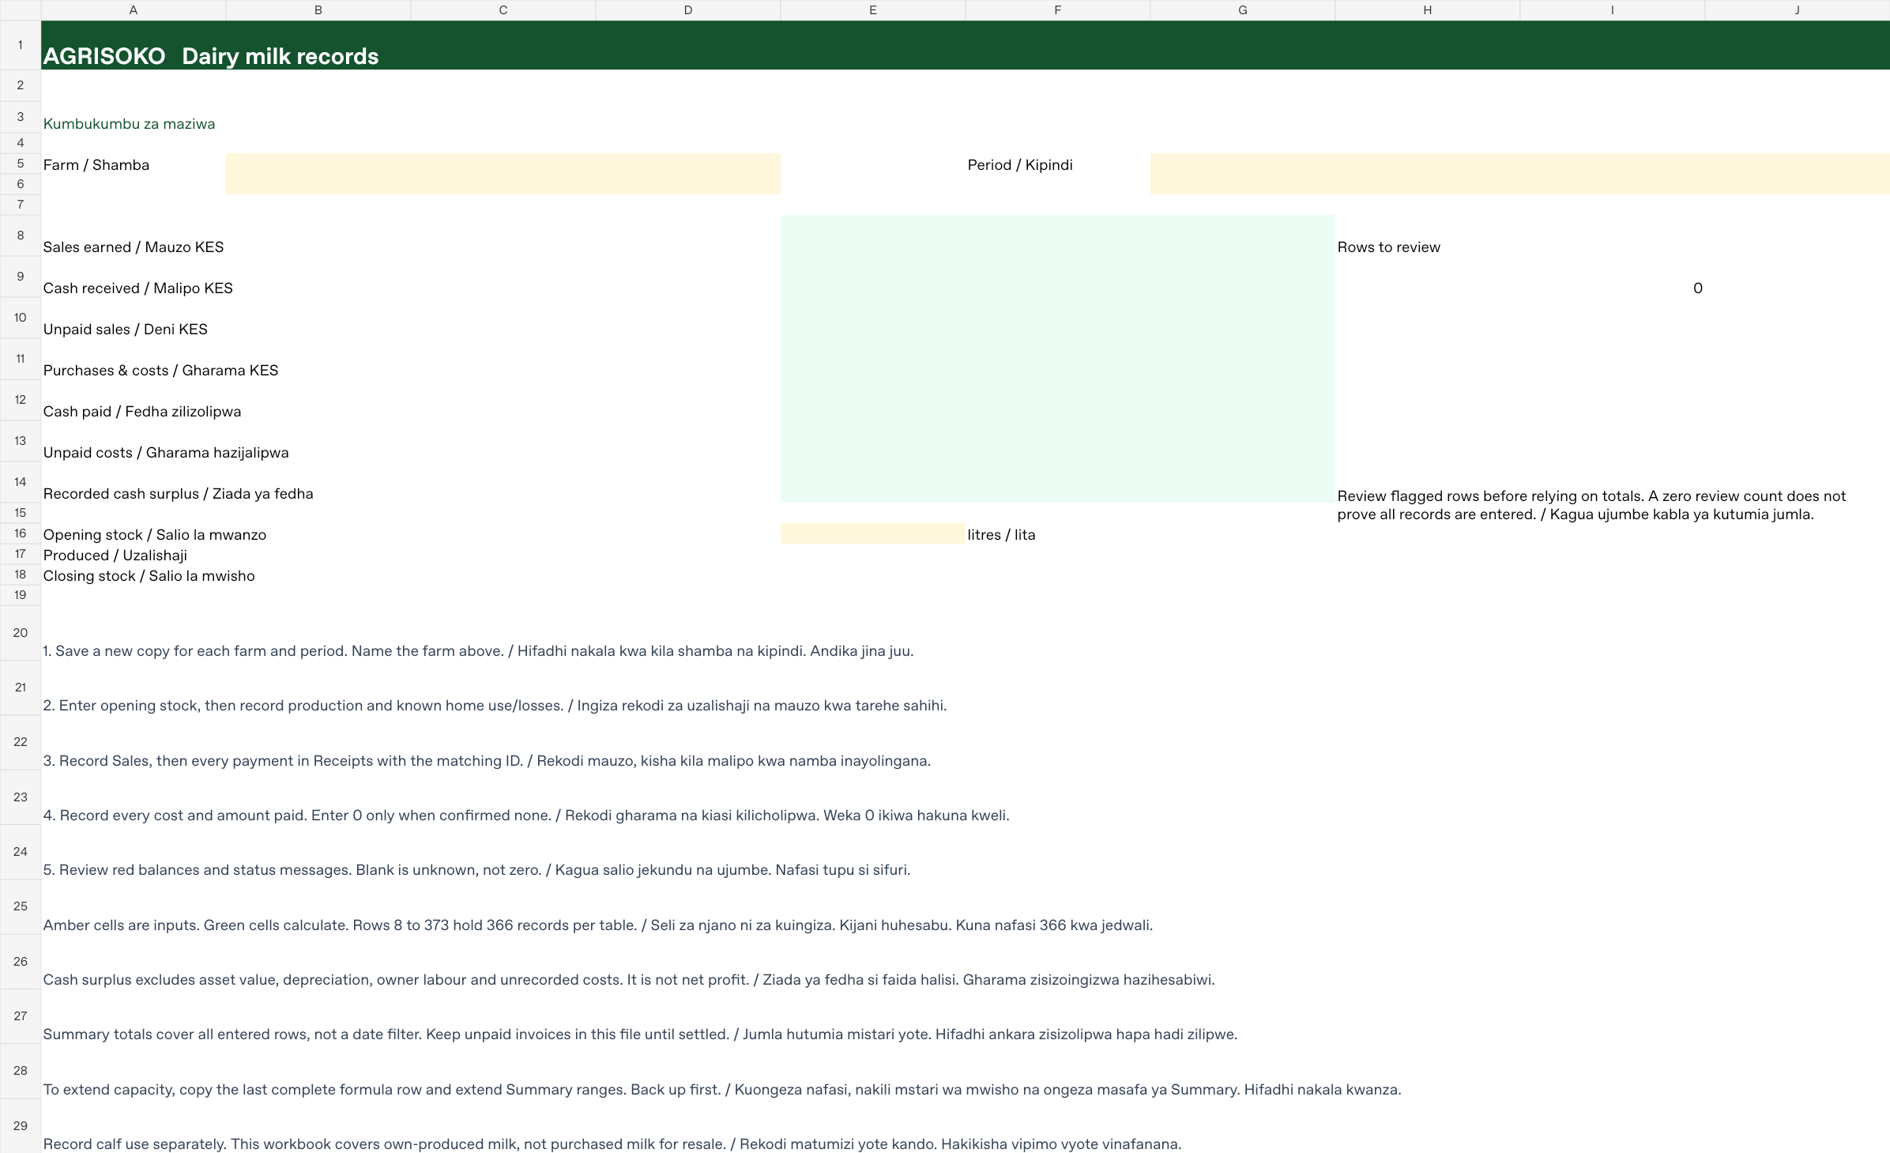Select 'Opening stock / Salio la mwanzo' cell
Screen dimensions: 1890x1153
pyautogui.click(x=155, y=535)
